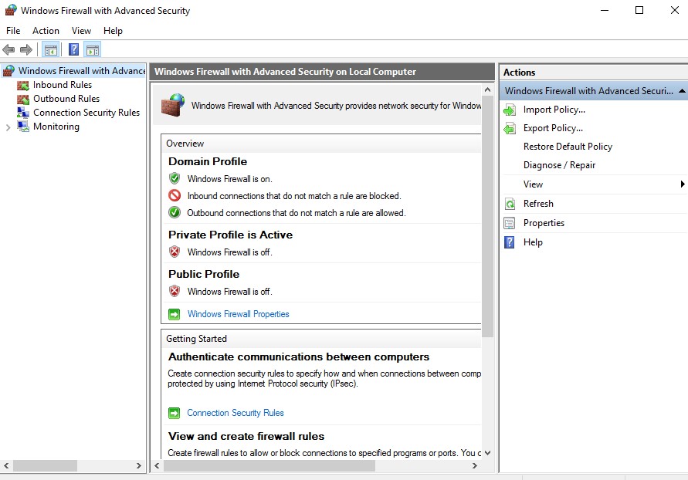Click the Overview section header

coord(185,144)
